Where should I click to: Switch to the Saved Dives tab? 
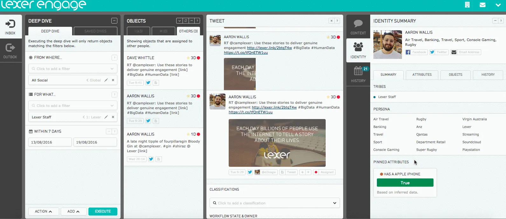pos(95,31)
